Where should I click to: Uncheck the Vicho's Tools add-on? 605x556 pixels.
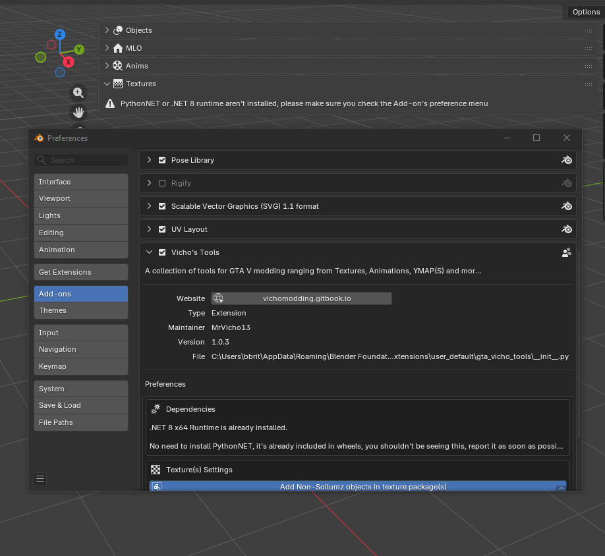[162, 252]
